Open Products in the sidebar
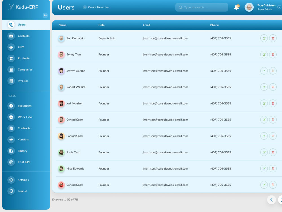Viewport: 282px width, 212px height. pyautogui.click(x=26, y=58)
